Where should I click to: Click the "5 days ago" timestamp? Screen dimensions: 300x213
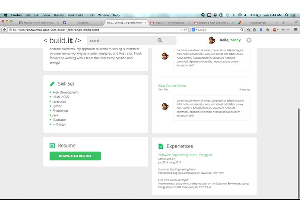tap(245, 89)
